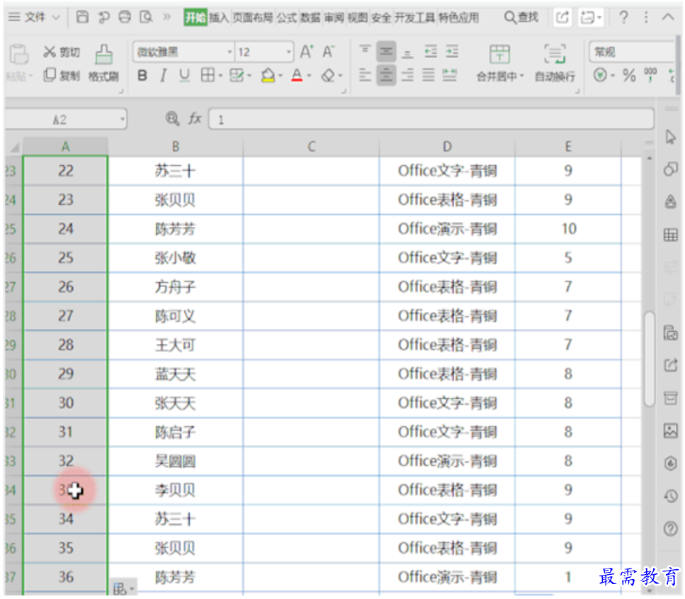Collapse the ribbon with up chevron
This screenshot has height=599, width=685.
click(x=667, y=18)
